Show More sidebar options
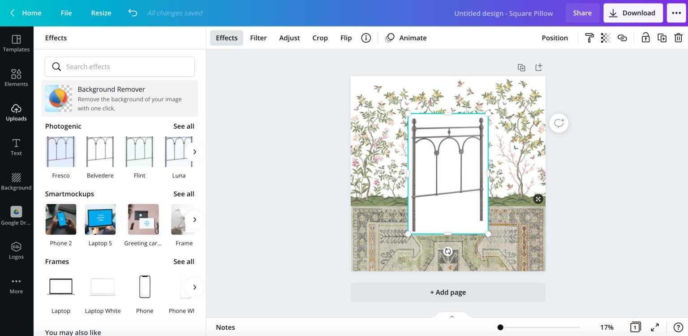Screen dimensions: 688x336 coord(16,285)
